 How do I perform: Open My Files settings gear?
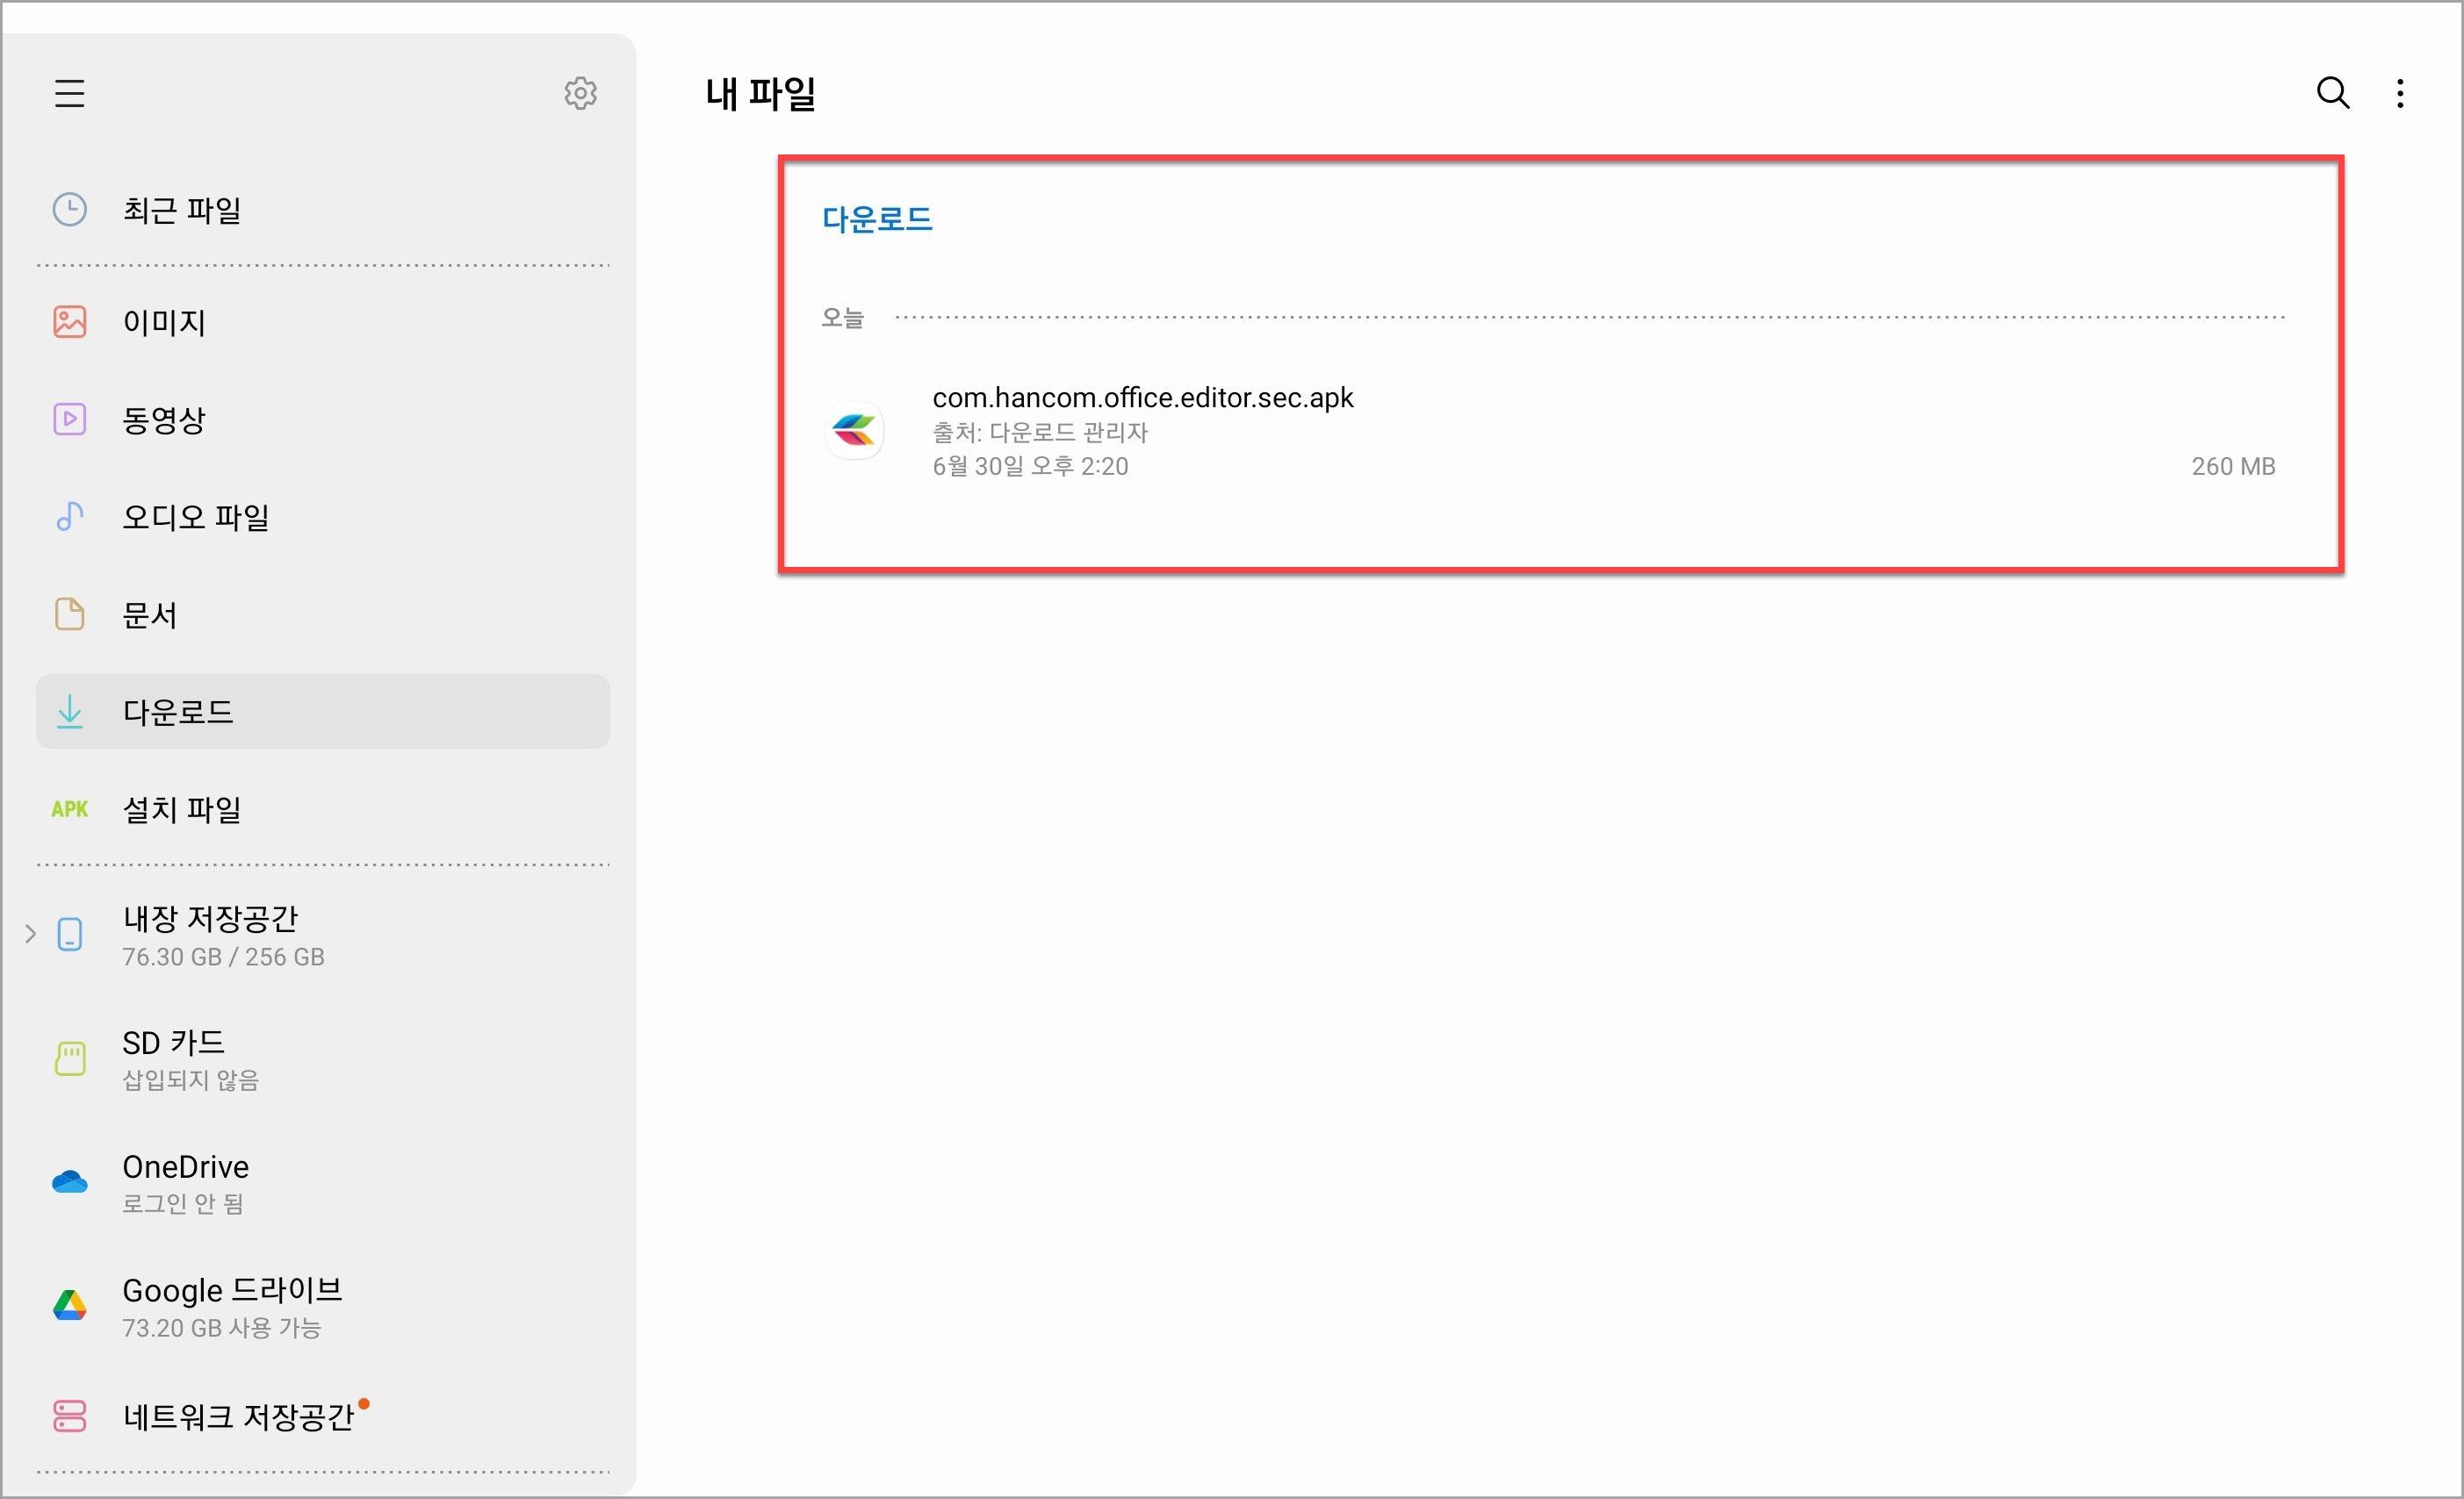coord(581,93)
